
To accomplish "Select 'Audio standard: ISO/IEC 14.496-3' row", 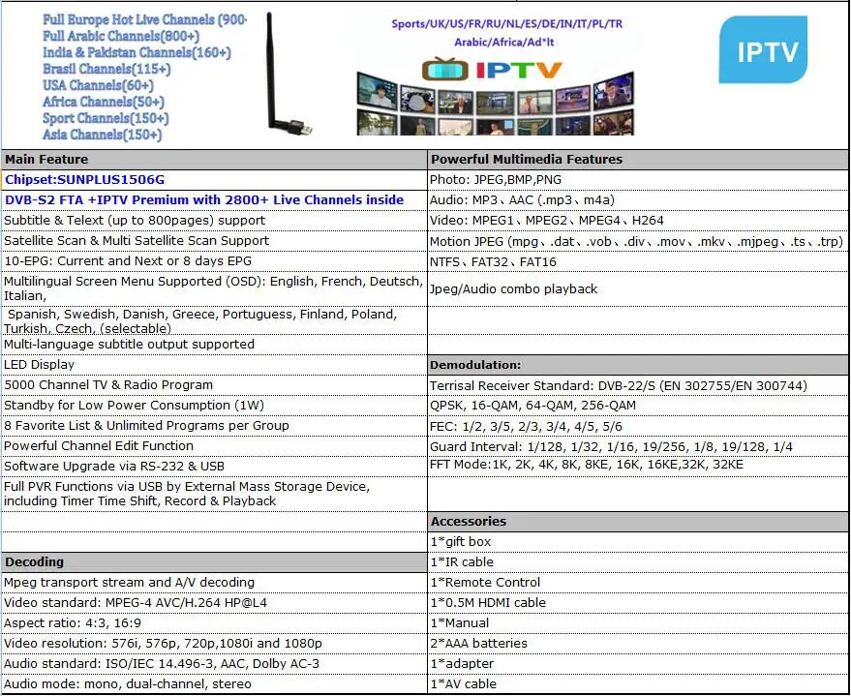I will point(214,664).
